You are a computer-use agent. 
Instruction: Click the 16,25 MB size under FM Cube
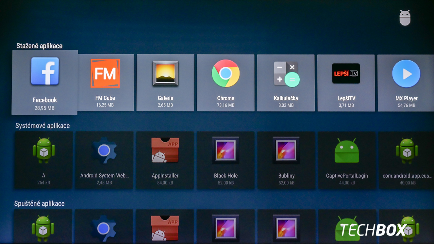[105, 105]
